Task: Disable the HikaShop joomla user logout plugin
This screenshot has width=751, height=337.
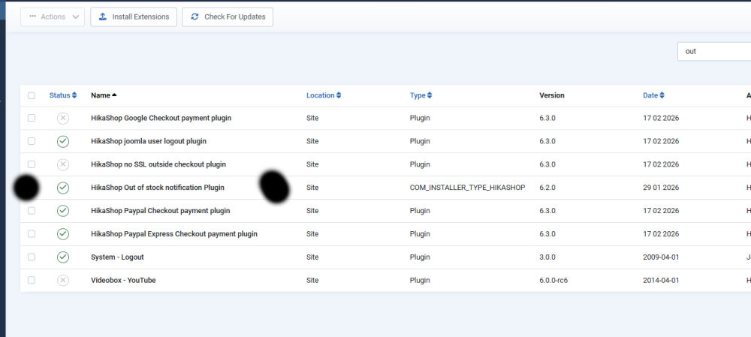Action: (x=63, y=141)
